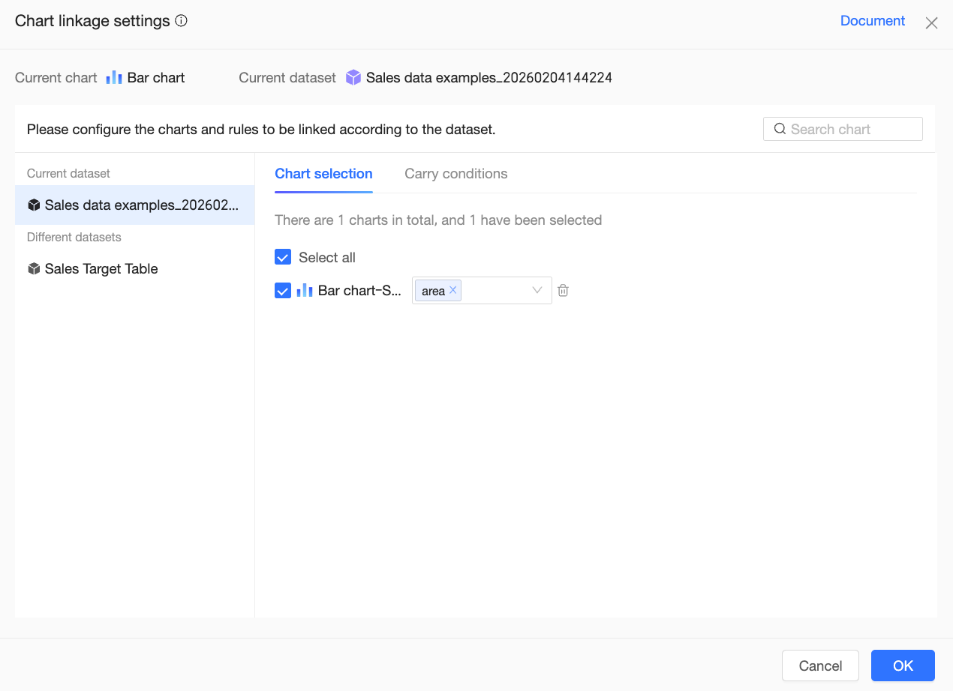The image size is (953, 691).
Task: Click the info icon beside Chart linkage settings
Action: (181, 21)
